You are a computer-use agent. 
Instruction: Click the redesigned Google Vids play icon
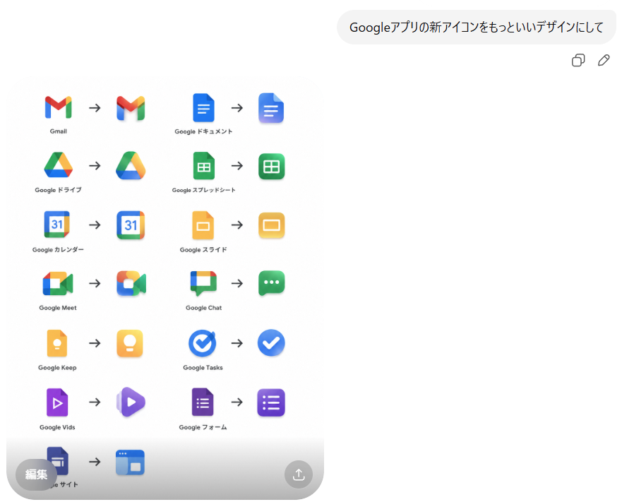[131, 402]
